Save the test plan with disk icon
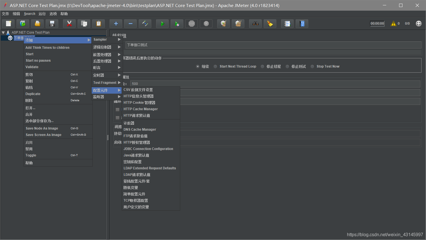The height and width of the screenshot is (240, 426). (52, 24)
